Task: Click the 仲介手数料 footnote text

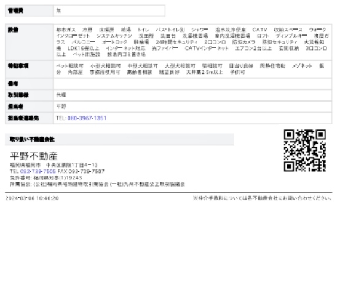Action: (x=262, y=198)
